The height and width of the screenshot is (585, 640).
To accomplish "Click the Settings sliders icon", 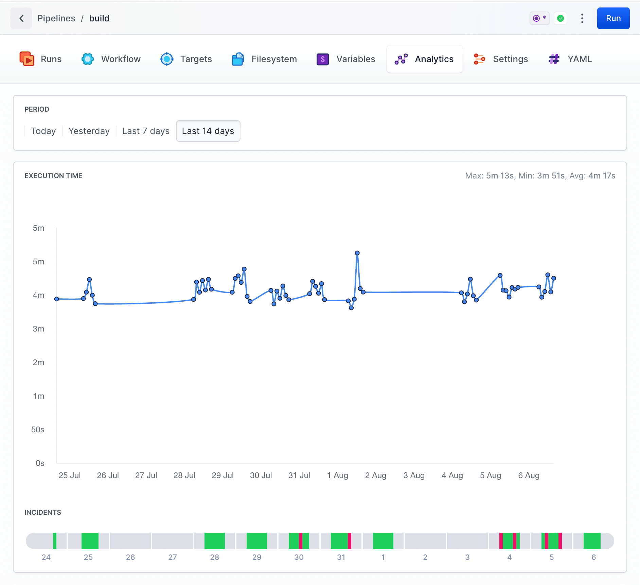I will pyautogui.click(x=479, y=59).
